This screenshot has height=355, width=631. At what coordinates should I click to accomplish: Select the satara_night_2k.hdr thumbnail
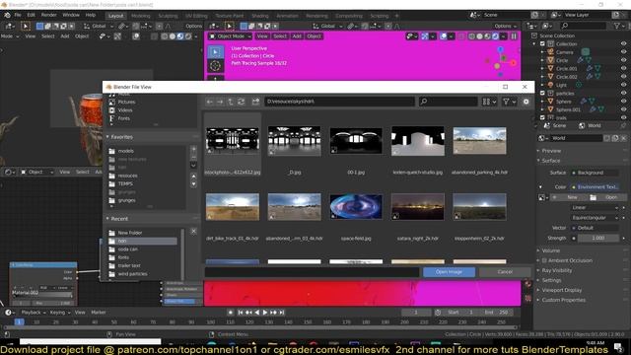(x=418, y=207)
